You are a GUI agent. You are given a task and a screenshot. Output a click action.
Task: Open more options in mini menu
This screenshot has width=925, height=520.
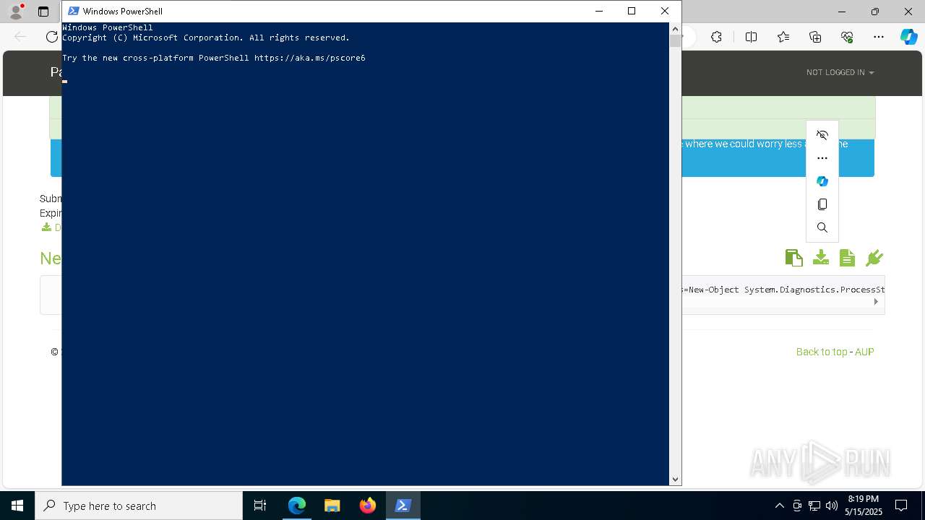pyautogui.click(x=822, y=158)
